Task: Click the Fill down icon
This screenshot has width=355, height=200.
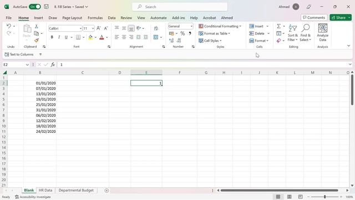Action: (x=278, y=33)
